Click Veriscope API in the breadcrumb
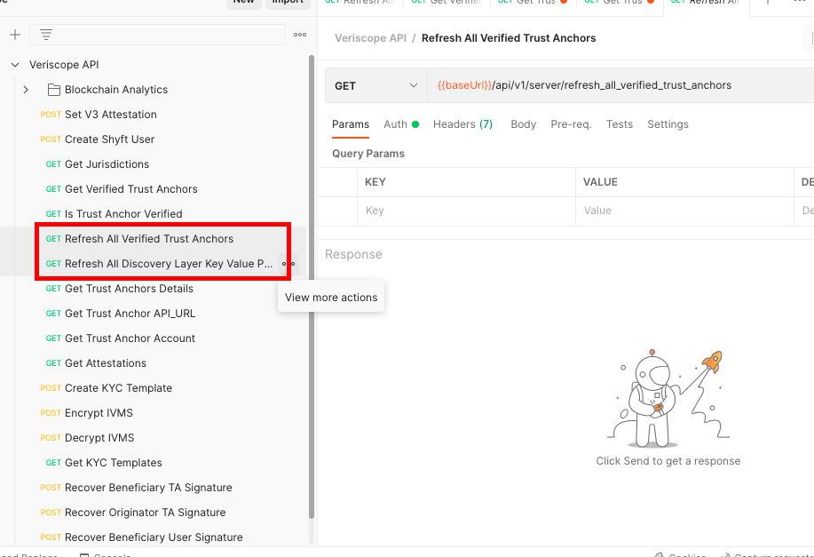This screenshot has width=814, height=557. pyautogui.click(x=371, y=38)
